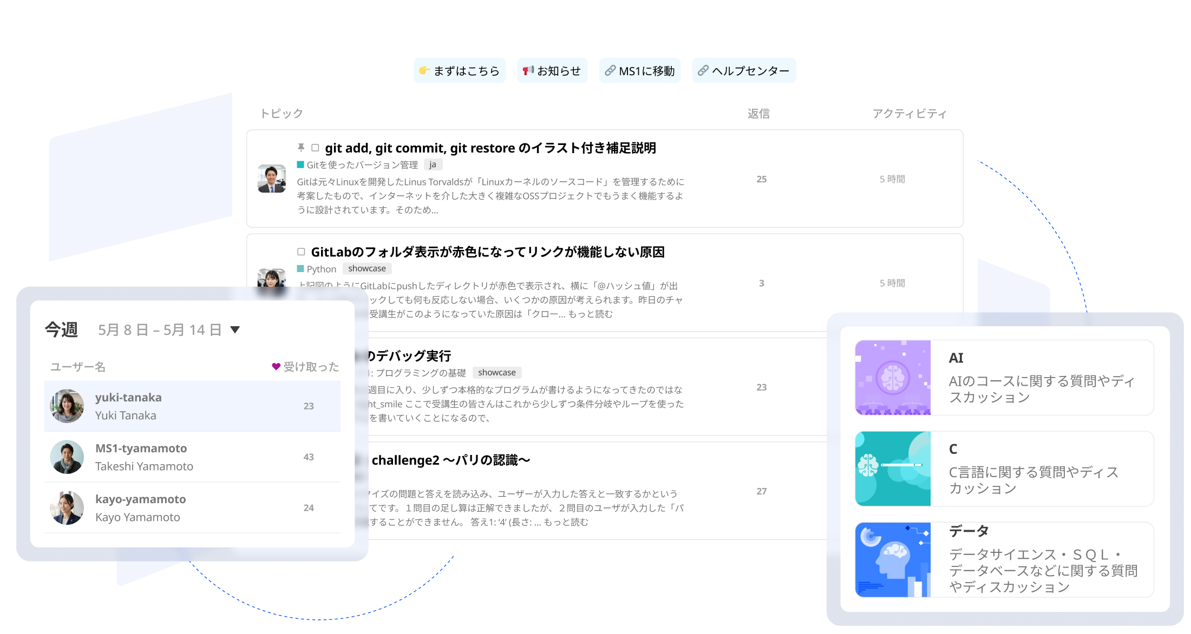Click the blue データ category image

(x=893, y=559)
